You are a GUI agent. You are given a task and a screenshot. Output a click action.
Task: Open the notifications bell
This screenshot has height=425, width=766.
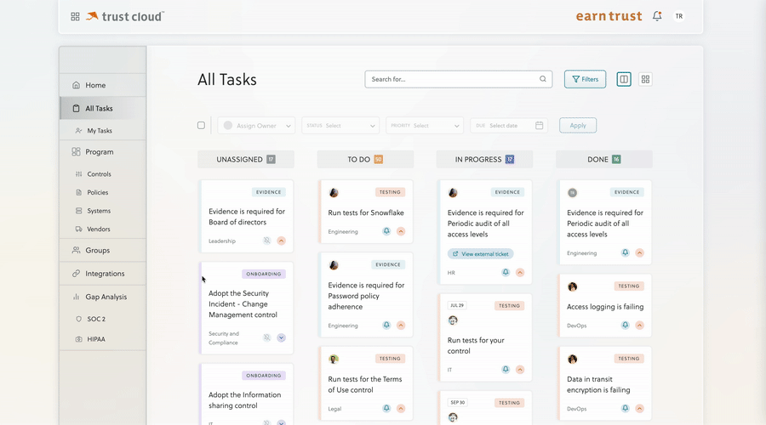(x=657, y=16)
